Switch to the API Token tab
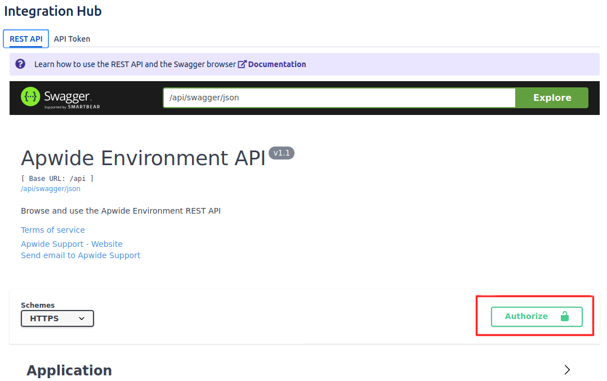The height and width of the screenshot is (381, 607). pyautogui.click(x=72, y=39)
